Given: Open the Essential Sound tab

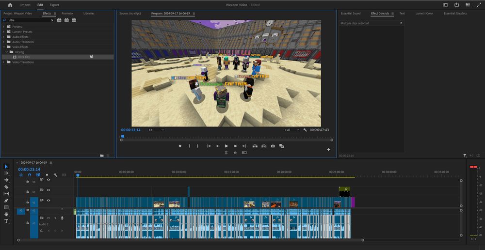Looking at the screenshot, I should point(351,13).
